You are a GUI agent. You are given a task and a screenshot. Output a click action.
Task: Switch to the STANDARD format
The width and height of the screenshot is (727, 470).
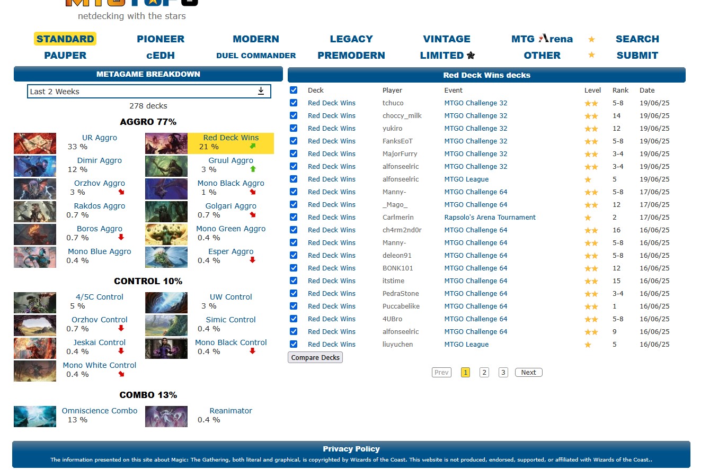tap(65, 39)
